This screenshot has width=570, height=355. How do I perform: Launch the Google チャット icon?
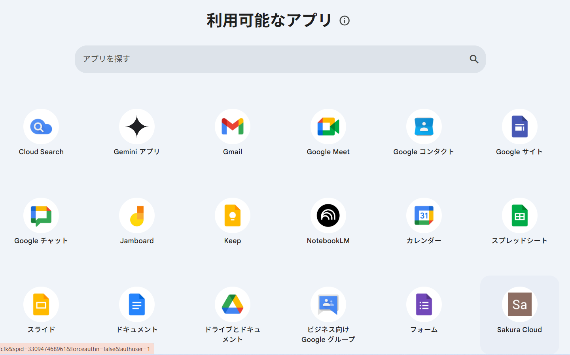coord(41,215)
